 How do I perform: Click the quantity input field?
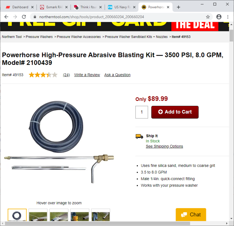[142, 112]
